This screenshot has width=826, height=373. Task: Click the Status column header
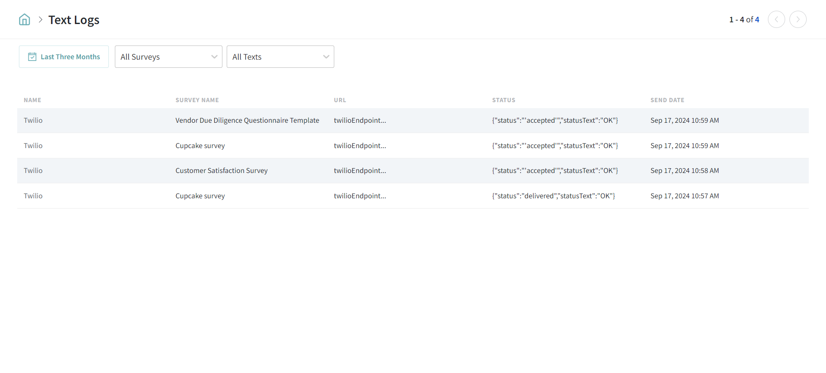[x=503, y=100]
